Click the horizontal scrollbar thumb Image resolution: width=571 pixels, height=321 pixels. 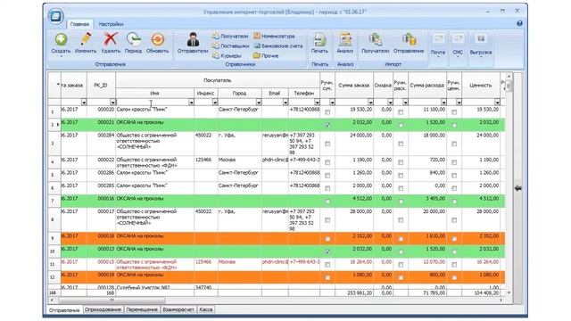click(x=112, y=300)
